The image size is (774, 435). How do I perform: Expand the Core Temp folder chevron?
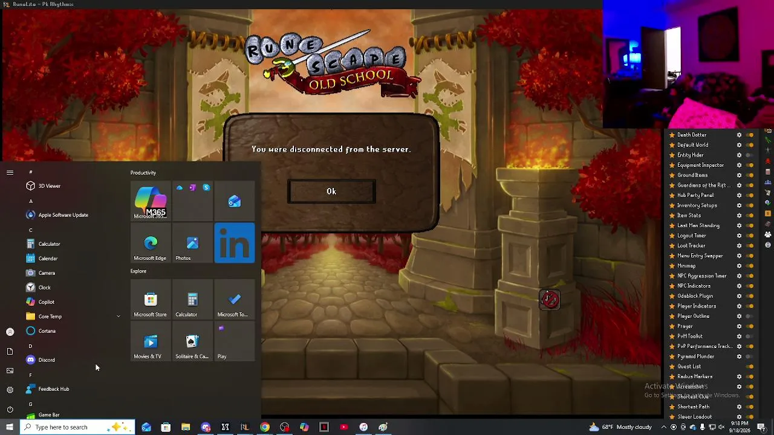coord(119,317)
